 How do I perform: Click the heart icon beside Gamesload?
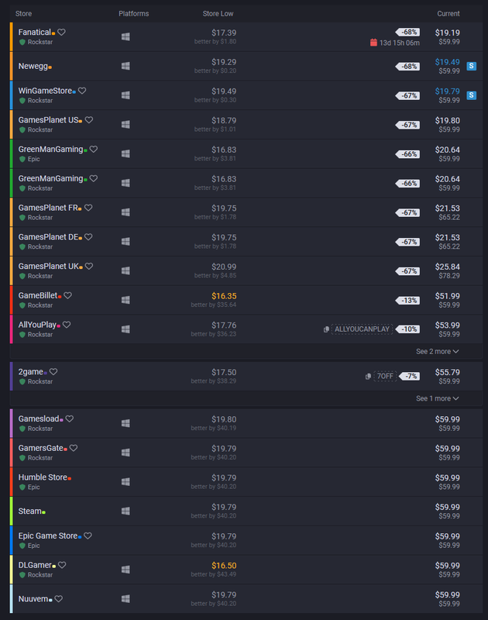coord(70,419)
